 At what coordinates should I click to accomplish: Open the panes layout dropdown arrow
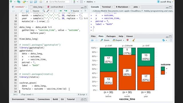pyautogui.click(x=85, y=2)
